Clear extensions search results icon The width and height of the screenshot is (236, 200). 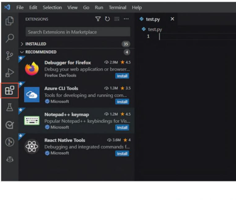click(x=117, y=19)
